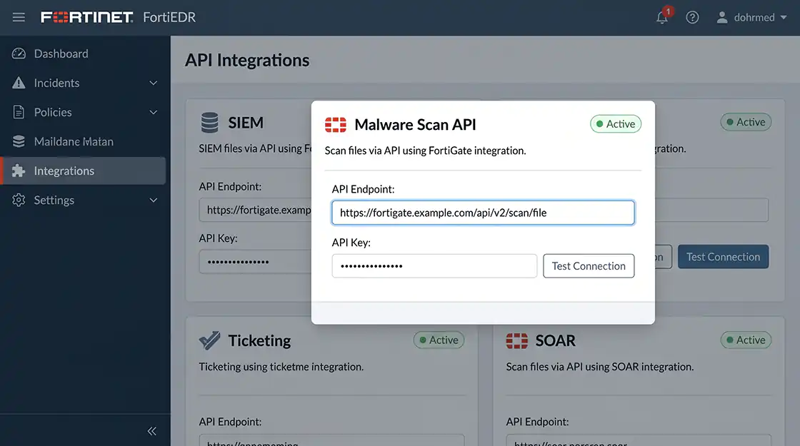Viewport: 800px width, 446px height.
Task: Expand the dohrmed user dropdown arrow
Action: (x=784, y=17)
